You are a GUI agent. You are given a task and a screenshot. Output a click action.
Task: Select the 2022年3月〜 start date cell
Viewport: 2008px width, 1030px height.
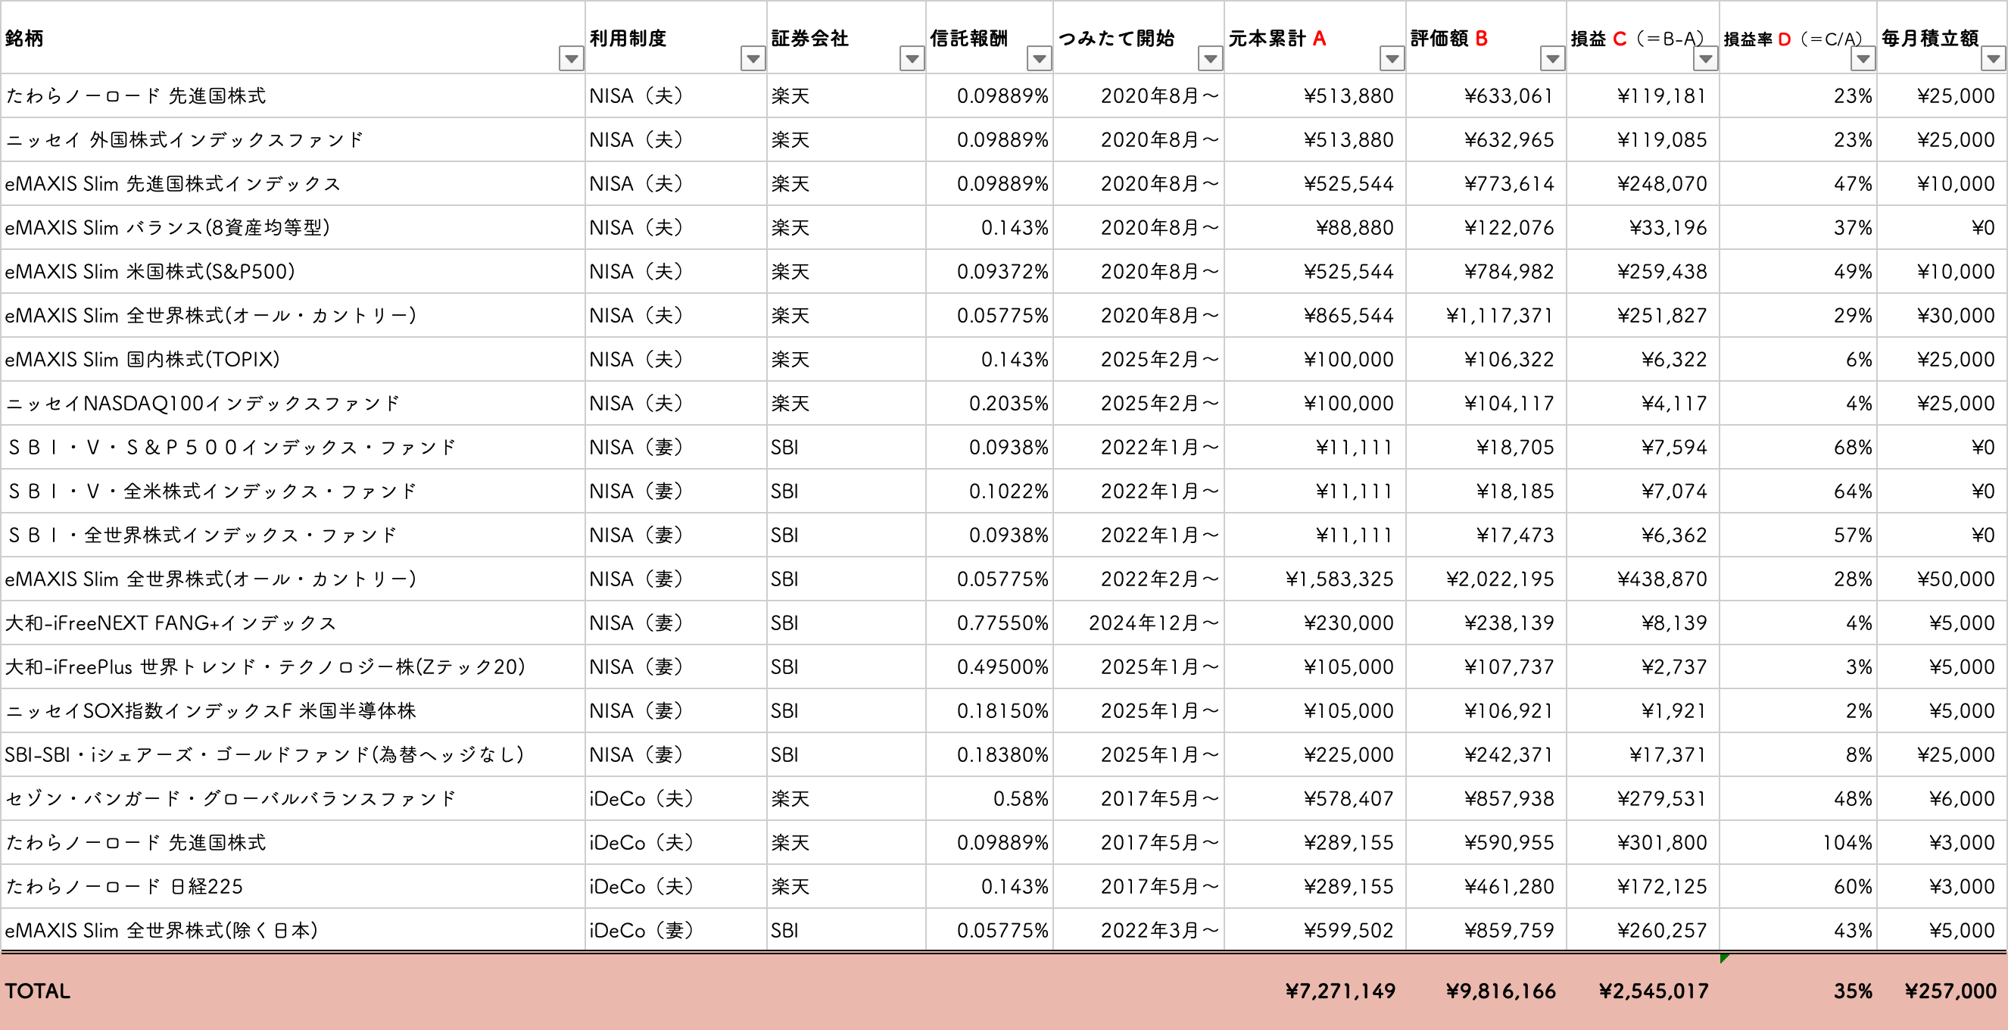(x=1139, y=930)
